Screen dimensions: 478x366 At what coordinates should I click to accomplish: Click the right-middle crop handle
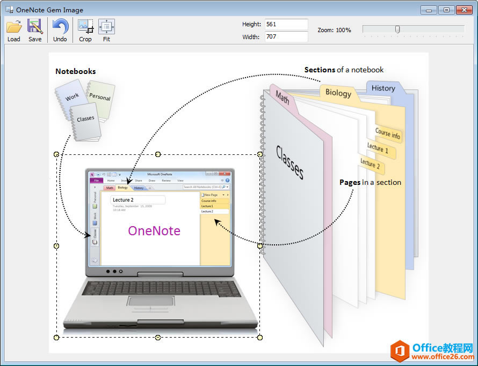pos(260,246)
